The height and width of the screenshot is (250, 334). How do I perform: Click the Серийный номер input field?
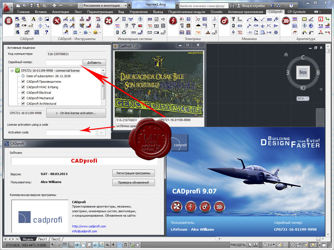(64, 63)
